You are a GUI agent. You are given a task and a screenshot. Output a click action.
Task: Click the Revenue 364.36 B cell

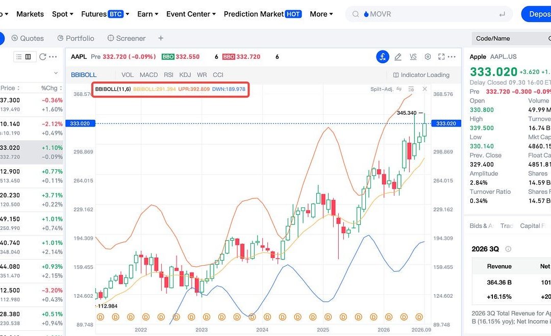499,282
